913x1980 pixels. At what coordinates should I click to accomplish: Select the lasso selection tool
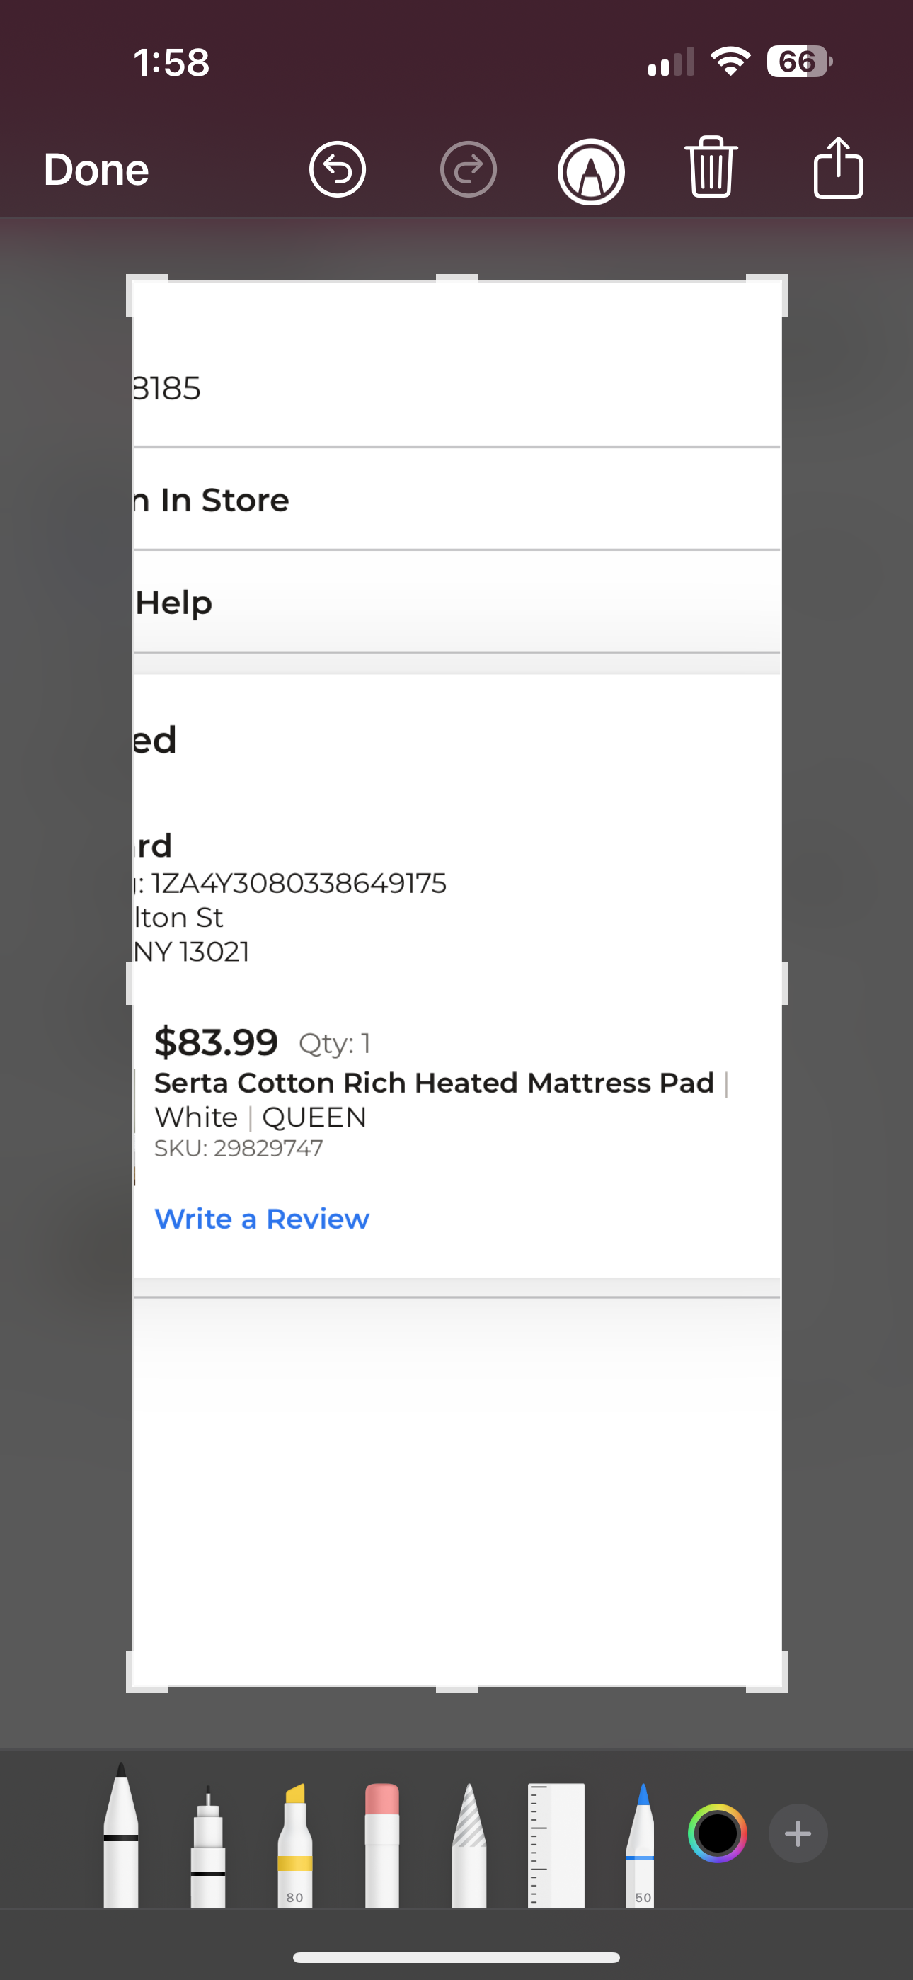[x=469, y=1845]
